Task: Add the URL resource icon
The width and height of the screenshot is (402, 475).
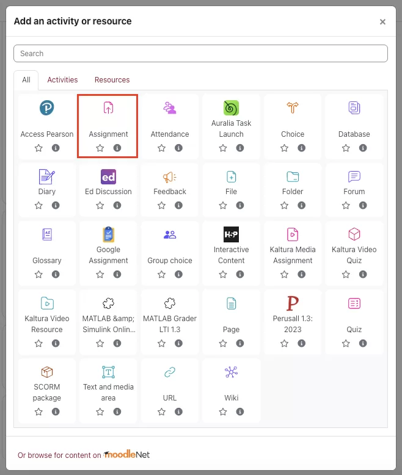Action: [x=170, y=372]
